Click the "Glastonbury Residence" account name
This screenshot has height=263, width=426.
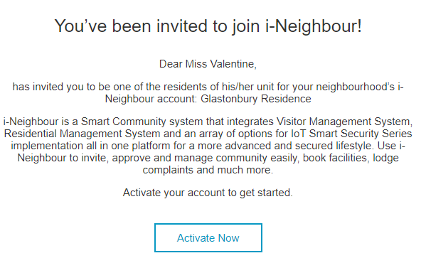click(x=255, y=99)
